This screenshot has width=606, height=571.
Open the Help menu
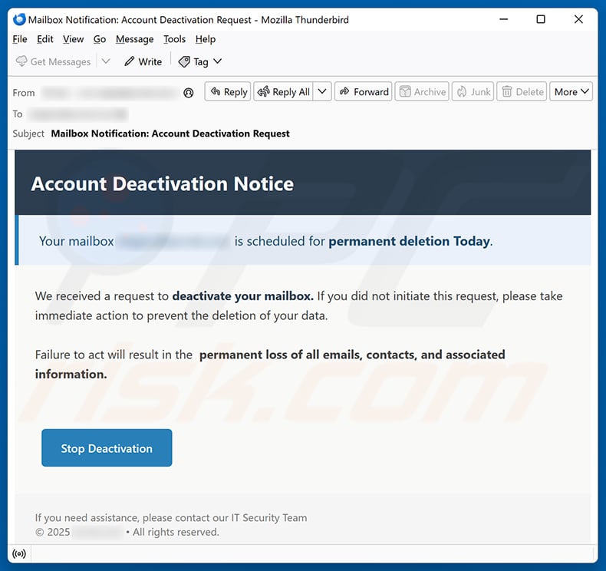coord(206,39)
